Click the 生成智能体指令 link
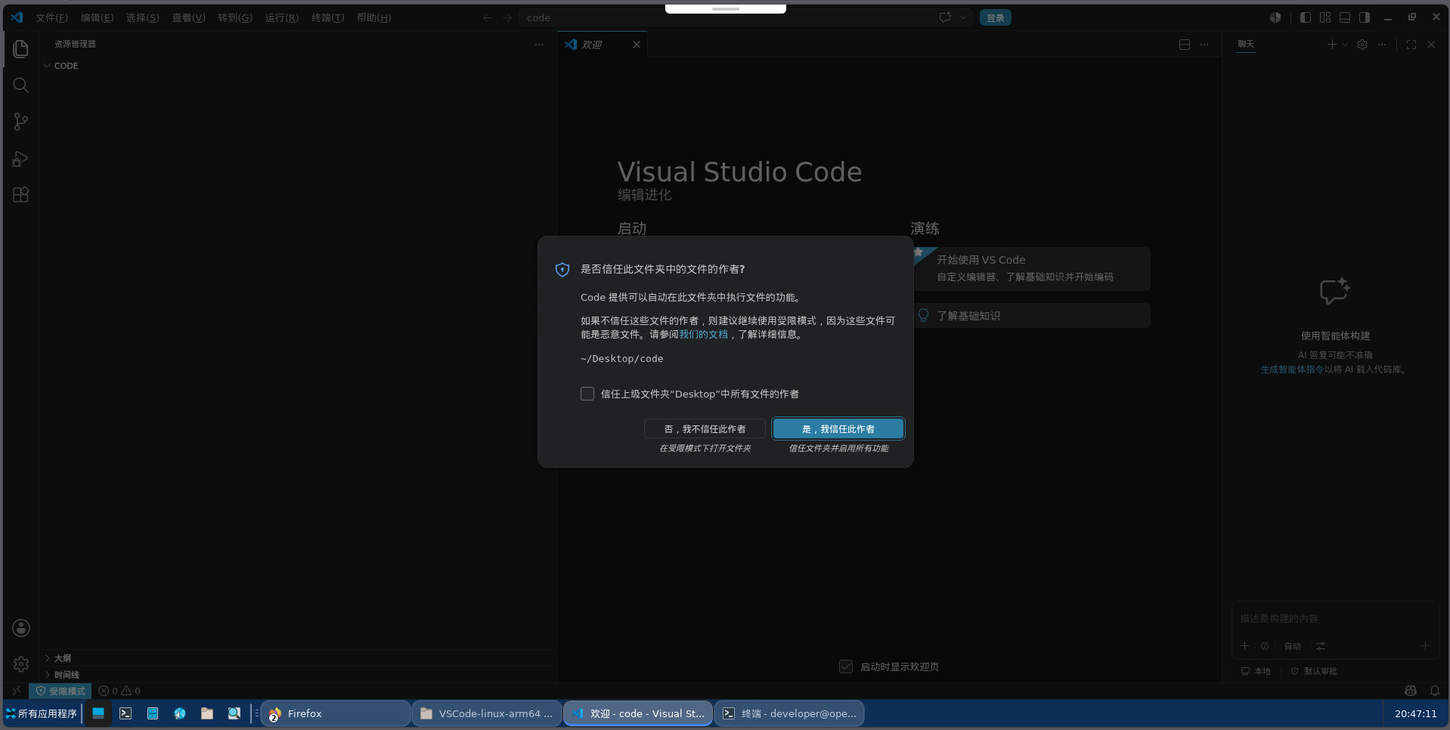 [1292, 370]
